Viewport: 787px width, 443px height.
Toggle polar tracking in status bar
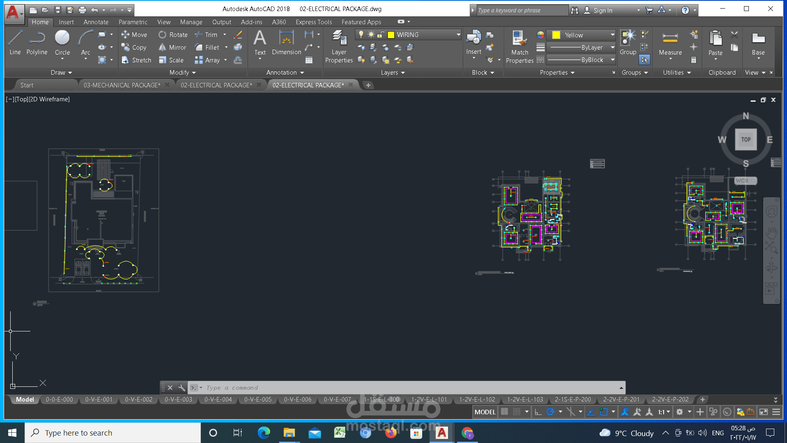[550, 412]
